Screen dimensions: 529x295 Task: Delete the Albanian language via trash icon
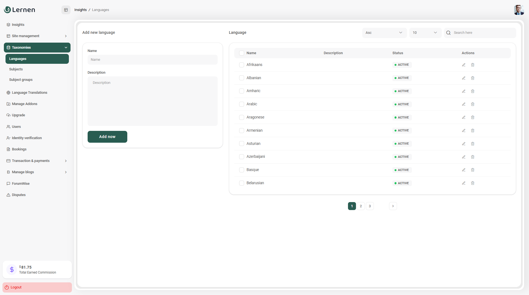473,78
